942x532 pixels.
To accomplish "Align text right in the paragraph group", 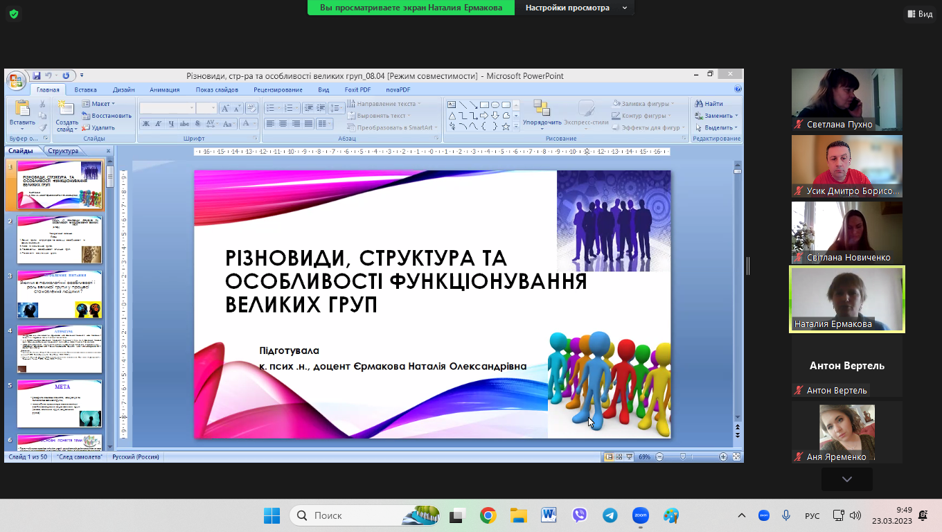I will click(x=296, y=124).
